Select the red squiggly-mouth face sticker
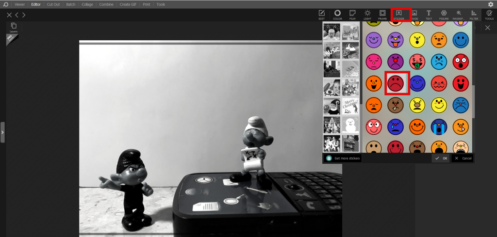Image resolution: width=497 pixels, height=237 pixels. click(439, 83)
